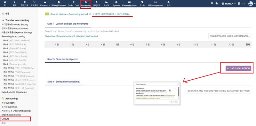Click the 1 월 month column header
The image size is (256, 126).
[x=57, y=44]
